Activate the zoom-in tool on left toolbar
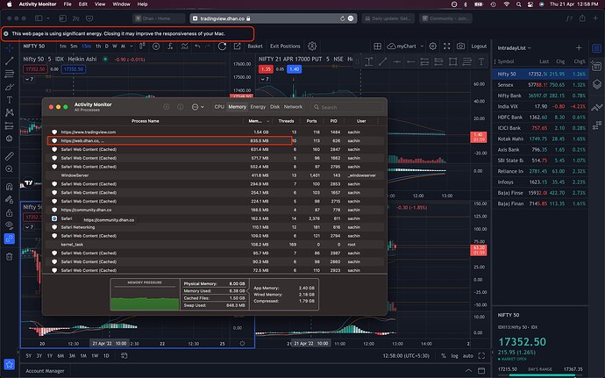605x378 pixels. pyautogui.click(x=10, y=169)
